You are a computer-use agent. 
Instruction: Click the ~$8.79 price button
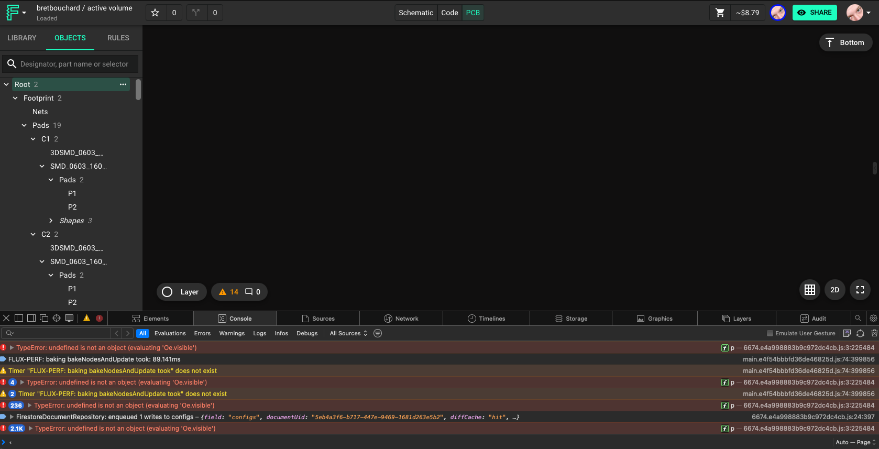point(748,13)
